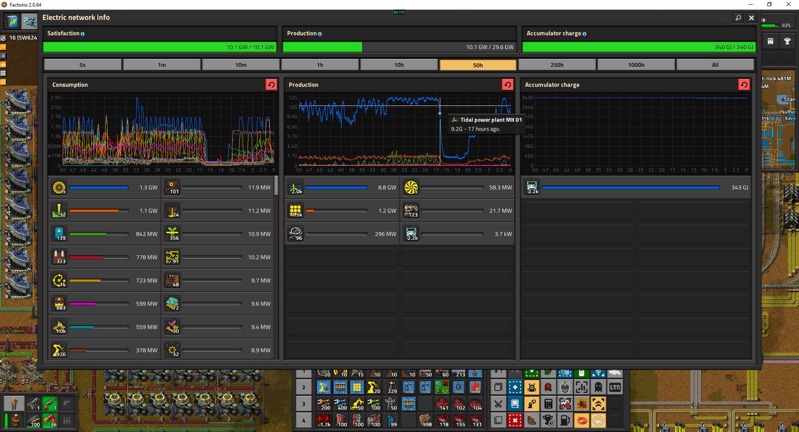Click the 296 MW producer icon
Viewport: 799px width, 432px height.
[295, 234]
